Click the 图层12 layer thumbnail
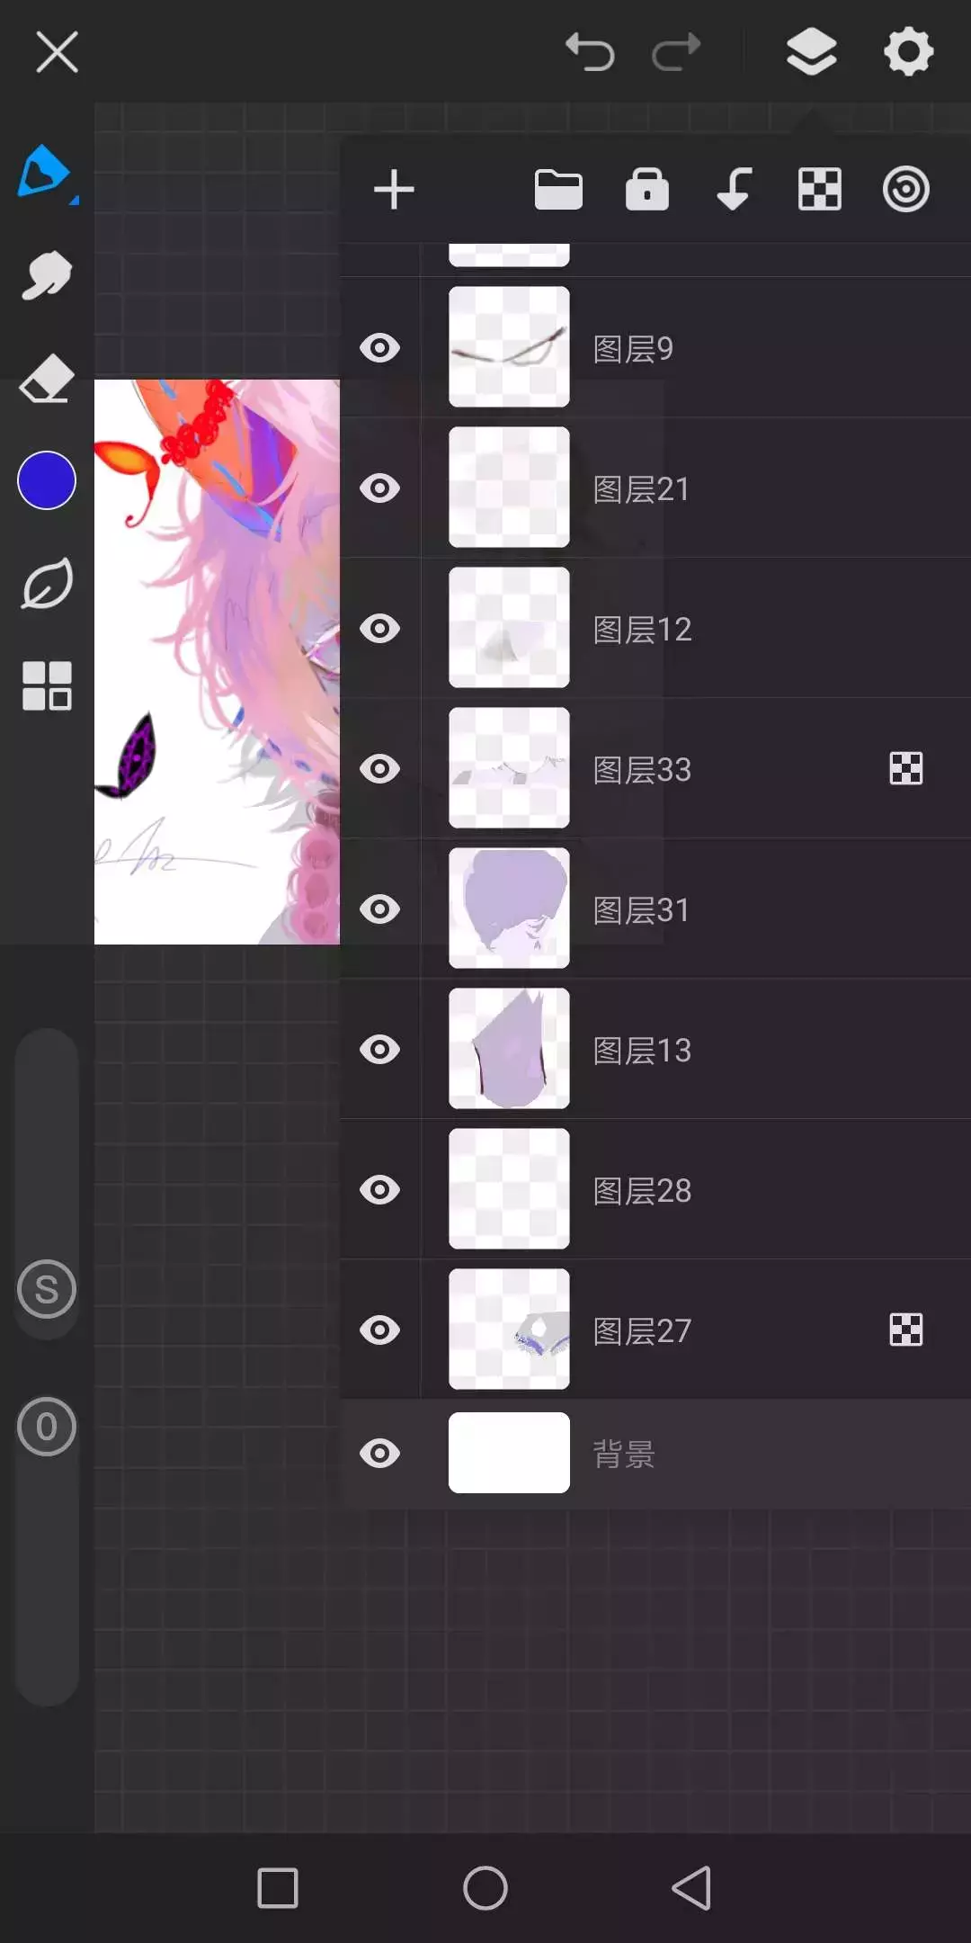The height and width of the screenshot is (1943, 971). 509,628
